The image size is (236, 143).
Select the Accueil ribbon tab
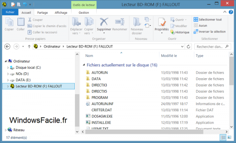[26, 13]
